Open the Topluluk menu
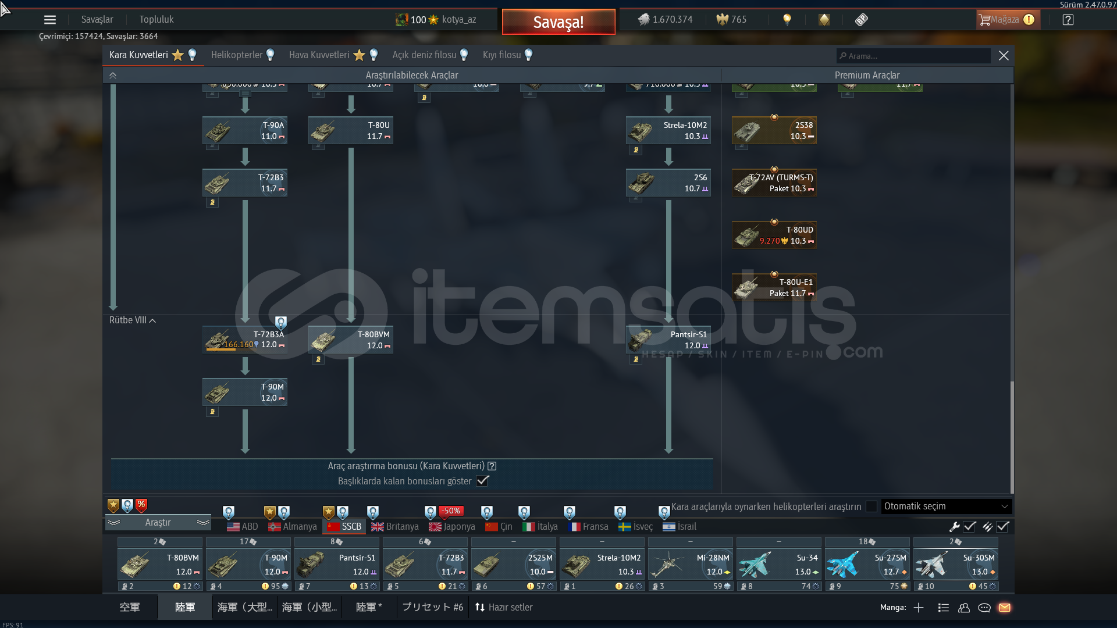The image size is (1117, 628). [x=156, y=19]
